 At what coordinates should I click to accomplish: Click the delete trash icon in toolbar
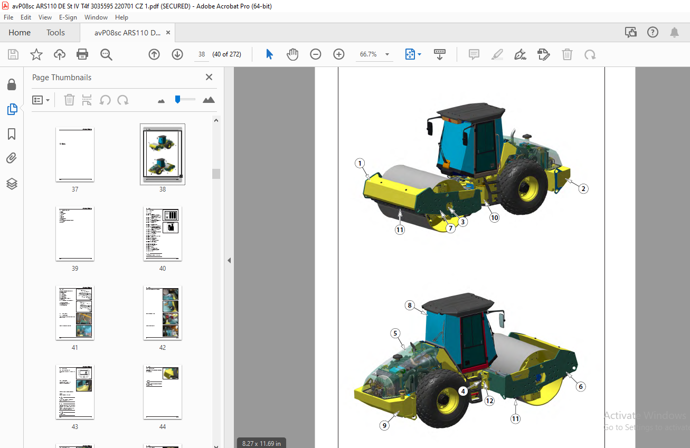coord(567,54)
